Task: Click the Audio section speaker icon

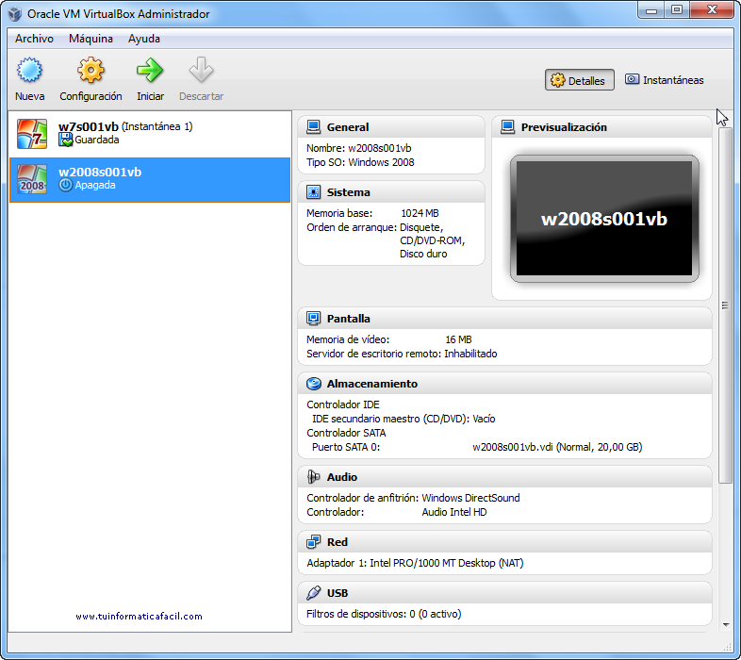Action: [313, 476]
